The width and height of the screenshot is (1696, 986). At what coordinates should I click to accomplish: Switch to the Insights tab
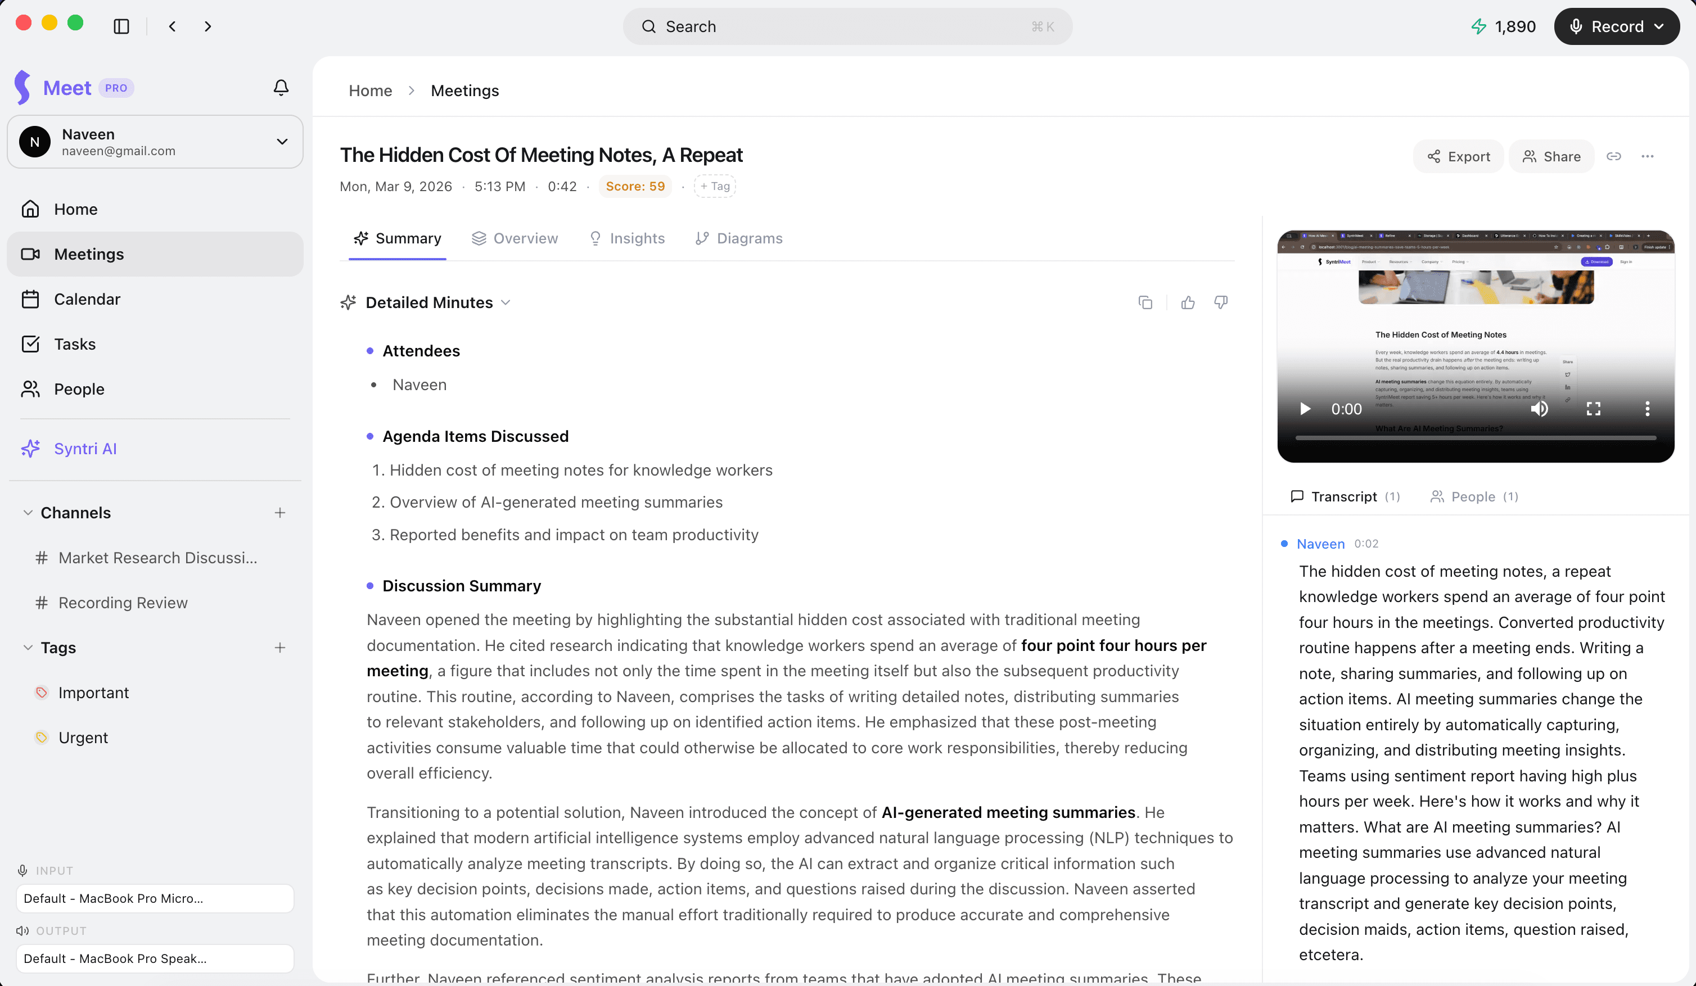click(x=626, y=238)
